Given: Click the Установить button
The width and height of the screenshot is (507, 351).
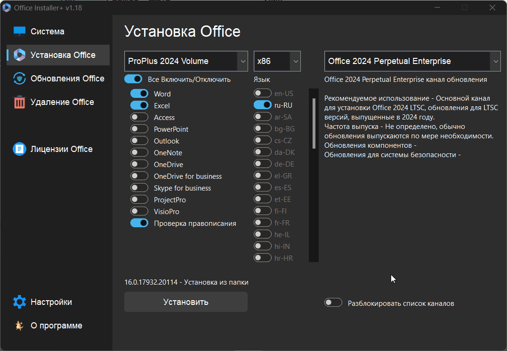Looking at the screenshot, I should [186, 302].
